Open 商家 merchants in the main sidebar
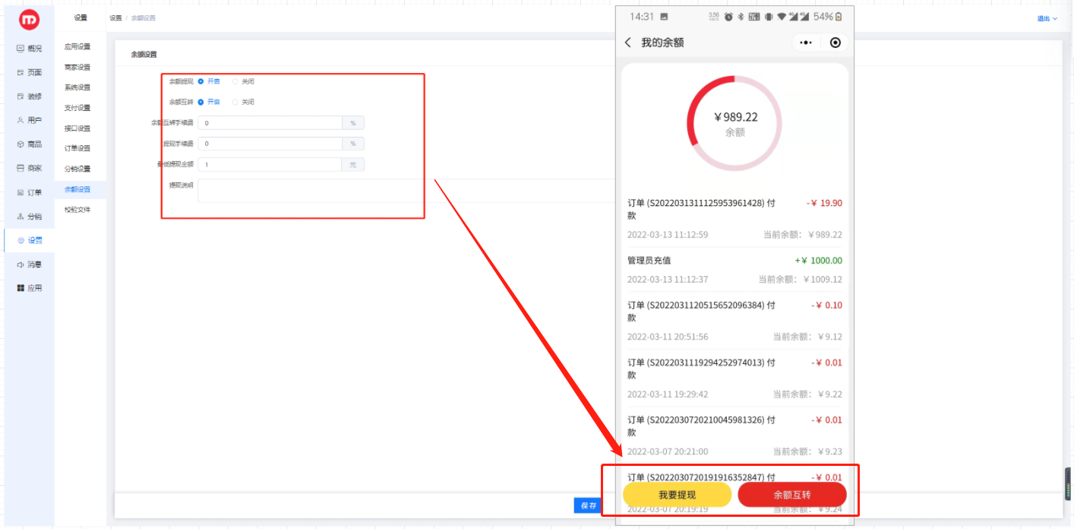This screenshot has height=529, width=1074. click(x=30, y=168)
